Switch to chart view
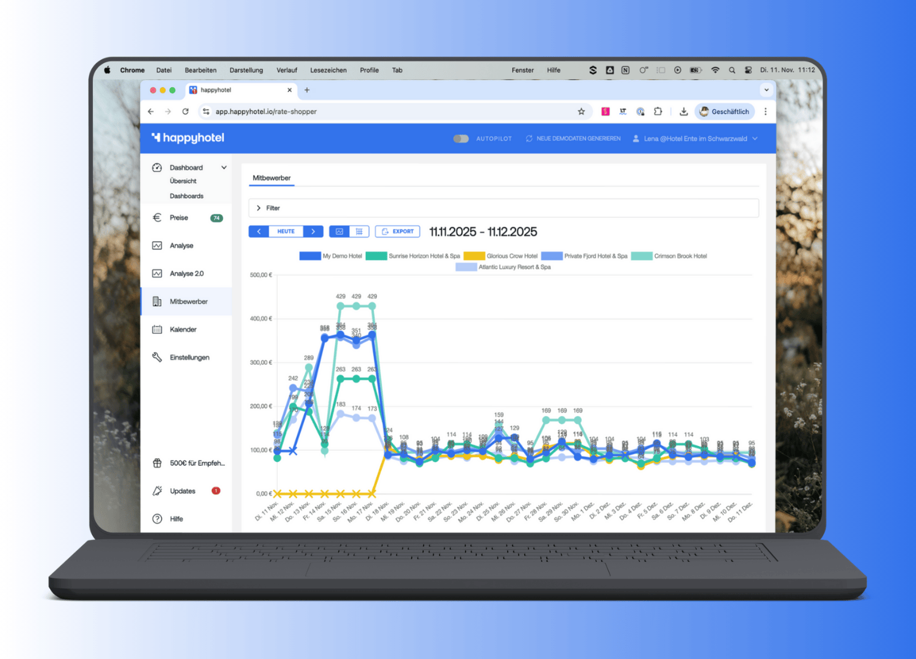Viewport: 916px width, 659px height. [x=340, y=232]
